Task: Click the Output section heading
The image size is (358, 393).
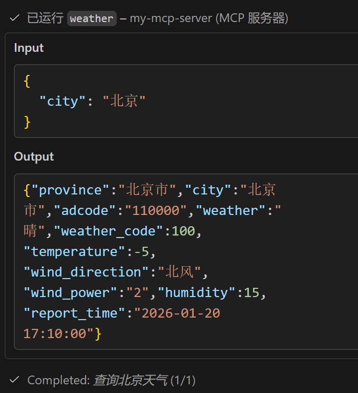Action: coord(34,156)
